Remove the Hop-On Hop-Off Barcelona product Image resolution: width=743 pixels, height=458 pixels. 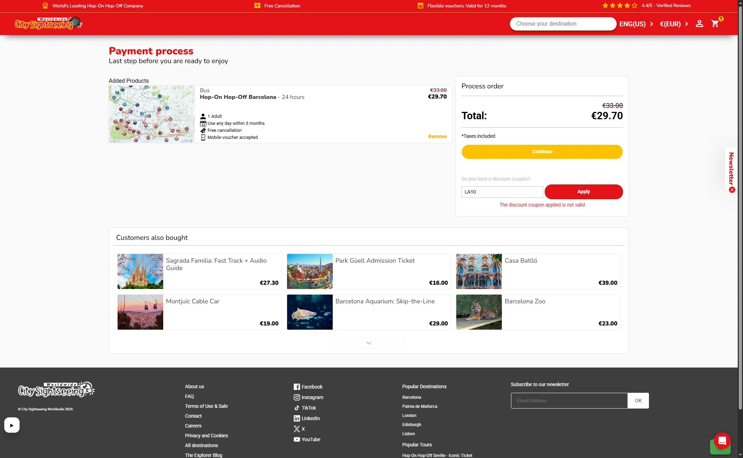click(x=437, y=136)
